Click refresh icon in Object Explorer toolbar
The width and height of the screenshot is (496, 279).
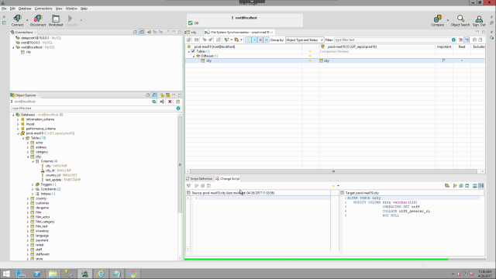(x=154, y=102)
